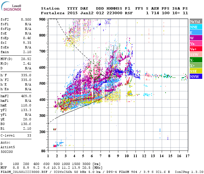Image resolution: width=204 pixels, height=174 pixels.
Task: Click the 900 km height axis label
Action: (x=42, y=19)
